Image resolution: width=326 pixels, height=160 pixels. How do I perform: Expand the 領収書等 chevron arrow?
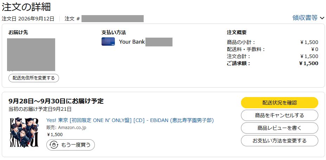click(322, 18)
